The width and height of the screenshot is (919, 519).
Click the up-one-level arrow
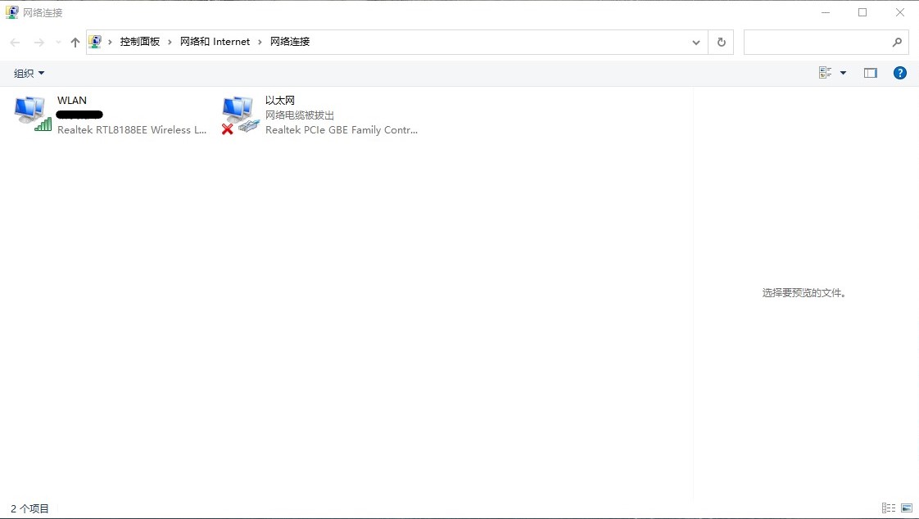[75, 42]
